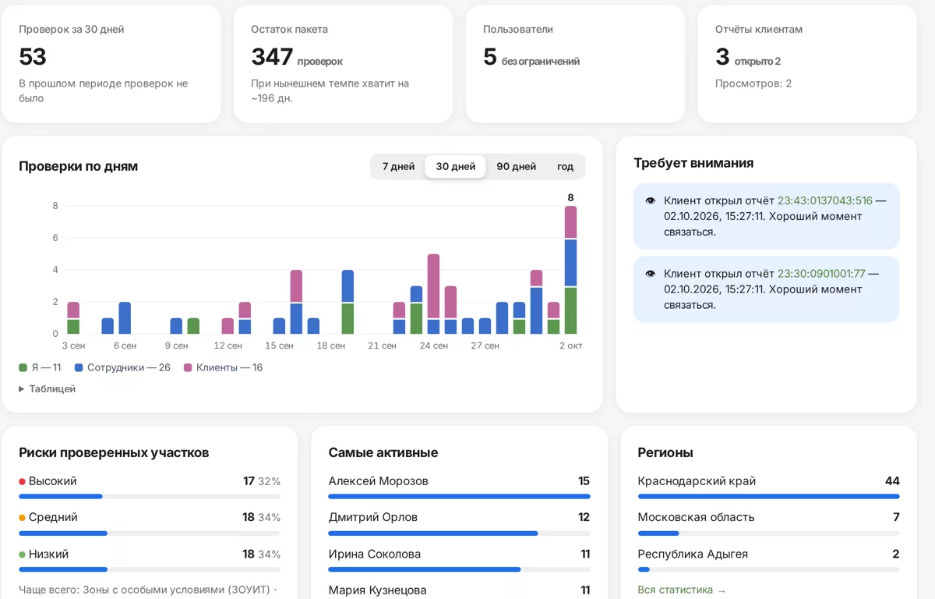Click the Краснодарский край region row
935x599 pixels.
tap(768, 487)
